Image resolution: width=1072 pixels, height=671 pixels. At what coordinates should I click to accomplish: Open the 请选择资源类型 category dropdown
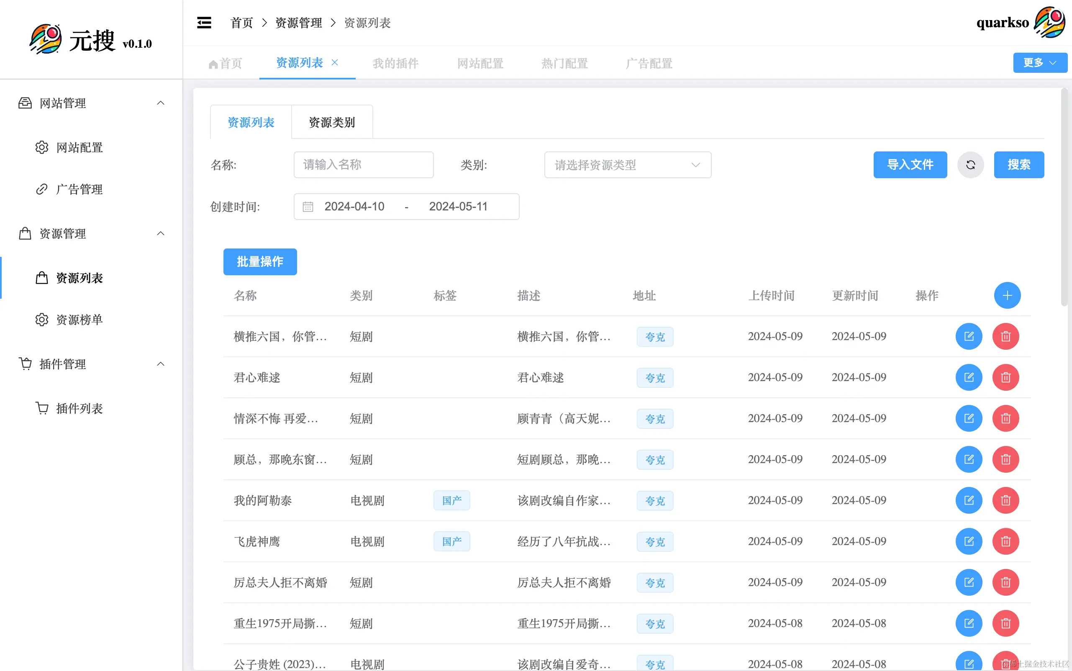click(x=628, y=165)
